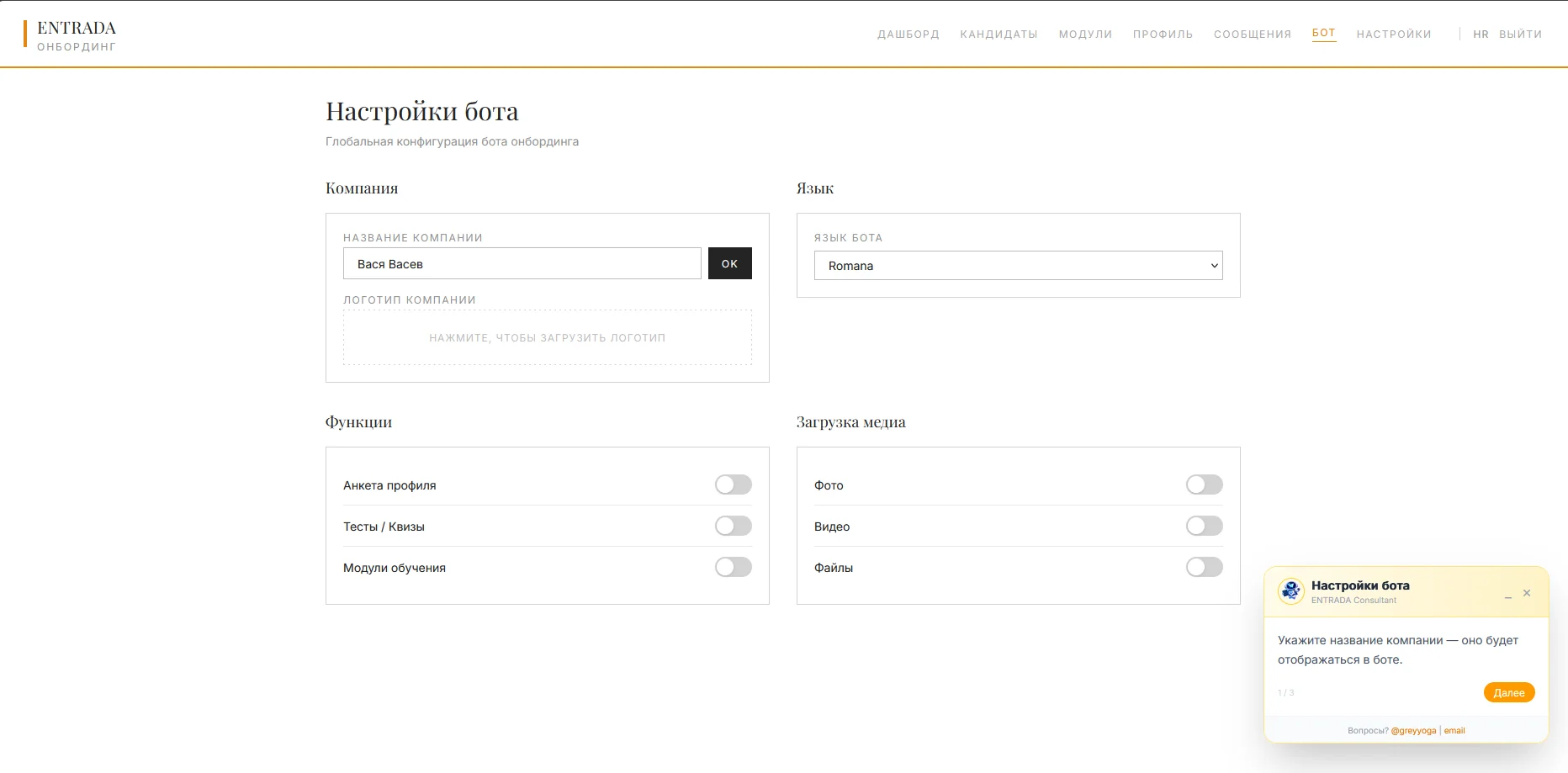
Task: Switch on Файлы upload toggle
Action: tap(1205, 567)
